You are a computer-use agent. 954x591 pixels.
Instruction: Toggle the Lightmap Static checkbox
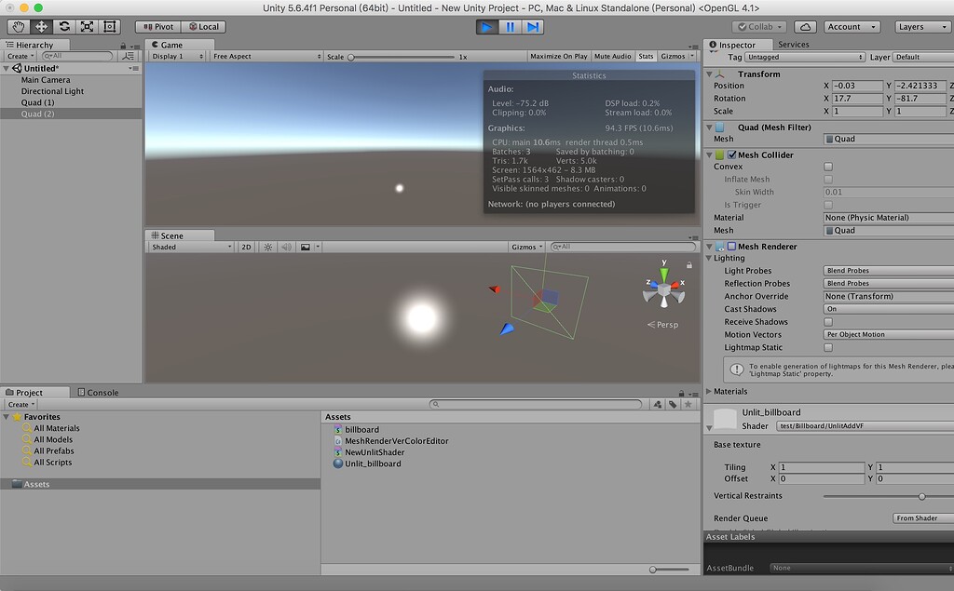828,346
